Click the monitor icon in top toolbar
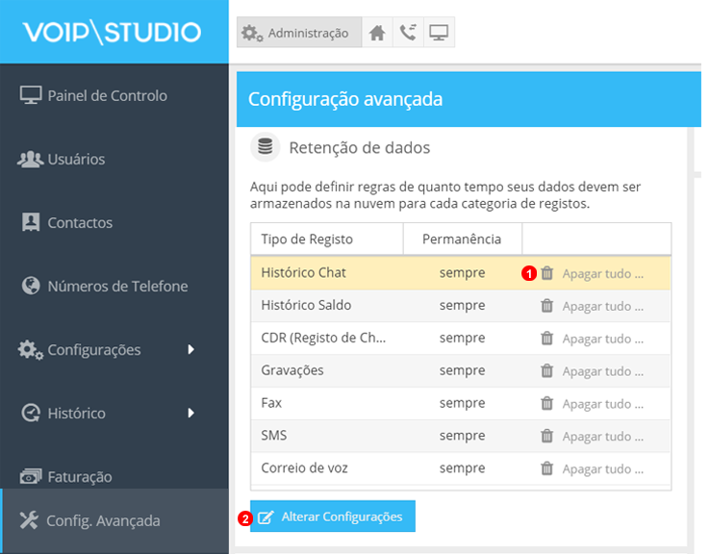This screenshot has width=710, height=554. point(439,33)
